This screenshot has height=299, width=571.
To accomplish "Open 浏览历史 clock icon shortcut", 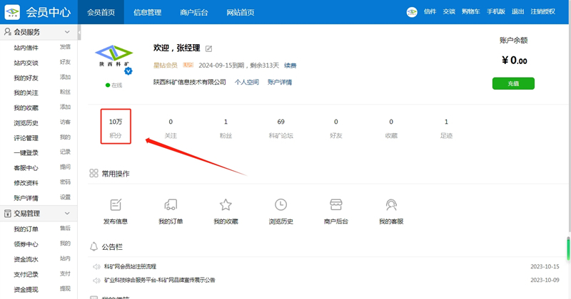I will pos(281,205).
